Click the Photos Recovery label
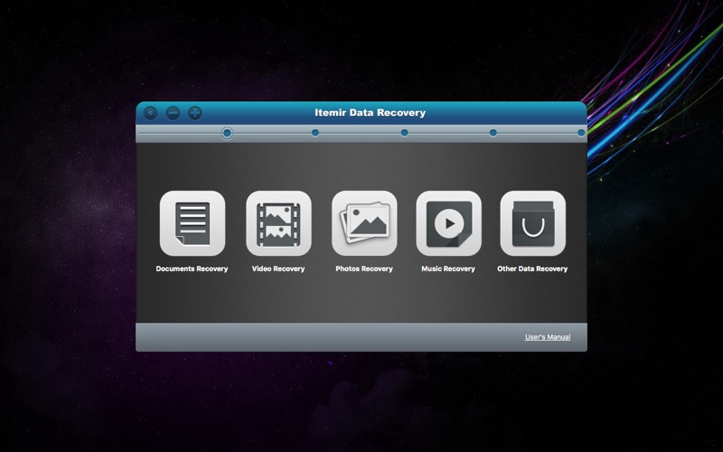 pos(364,268)
